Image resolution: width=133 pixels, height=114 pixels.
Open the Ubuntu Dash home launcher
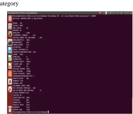(10, 19)
